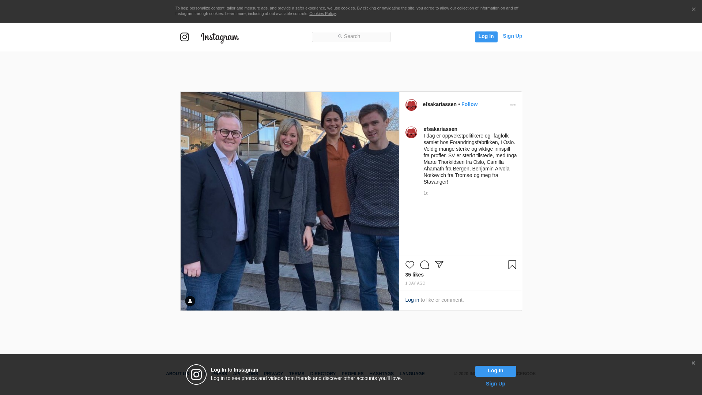Click the Instagram camera logo in the header

click(185, 37)
